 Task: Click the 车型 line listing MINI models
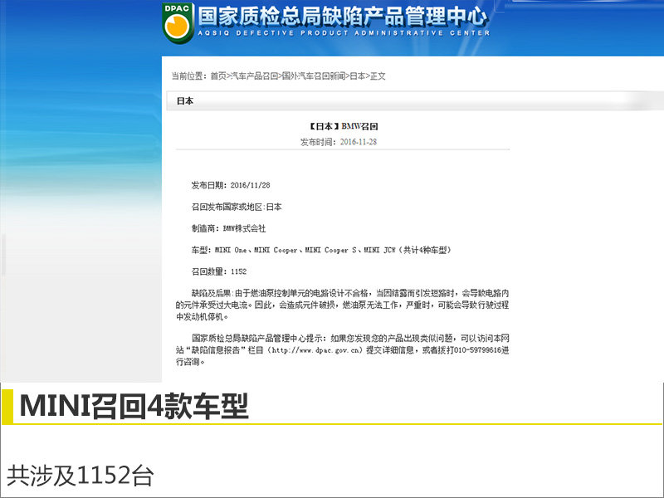tap(321, 250)
